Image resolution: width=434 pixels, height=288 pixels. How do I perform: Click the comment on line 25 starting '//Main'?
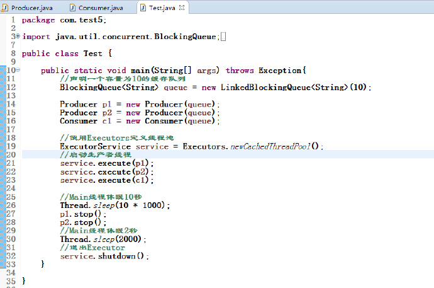(101, 197)
